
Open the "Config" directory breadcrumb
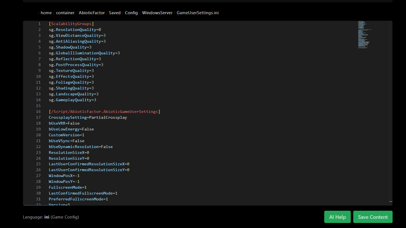[x=131, y=13]
